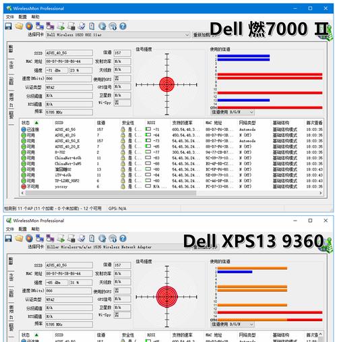Click the globe with info badge icon in Dell Wireless 1820 window
This screenshot has width=337, height=342.
pos(113,26)
